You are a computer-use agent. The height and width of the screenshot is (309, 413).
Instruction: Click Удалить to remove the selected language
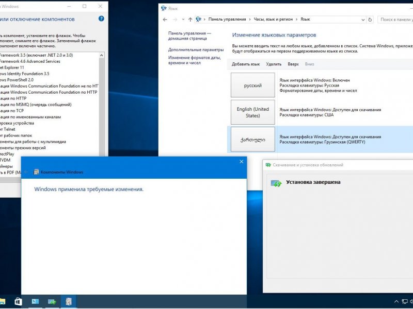click(274, 64)
